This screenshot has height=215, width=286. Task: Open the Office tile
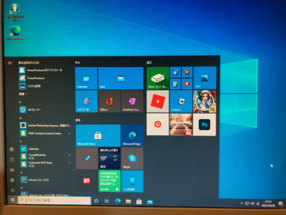[x=109, y=101]
